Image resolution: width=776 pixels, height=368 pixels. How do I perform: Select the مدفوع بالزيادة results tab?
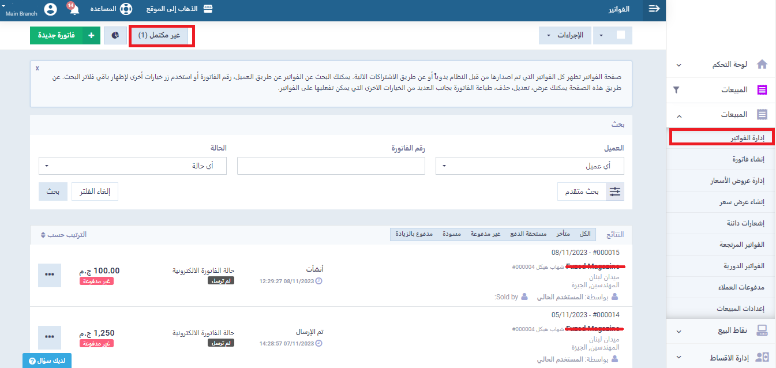pyautogui.click(x=413, y=234)
